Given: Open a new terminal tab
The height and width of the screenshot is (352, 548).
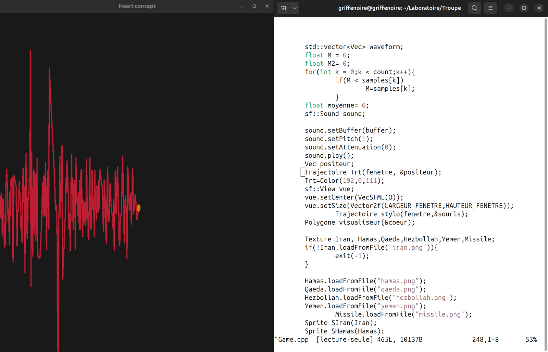Looking at the screenshot, I should (x=283, y=8).
